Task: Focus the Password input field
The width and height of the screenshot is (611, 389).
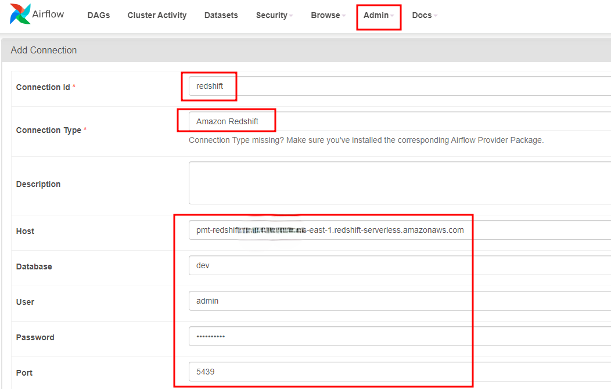Action: pyautogui.click(x=400, y=336)
